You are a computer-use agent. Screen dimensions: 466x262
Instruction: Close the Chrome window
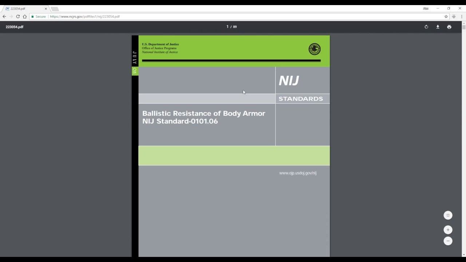pyautogui.click(x=460, y=8)
